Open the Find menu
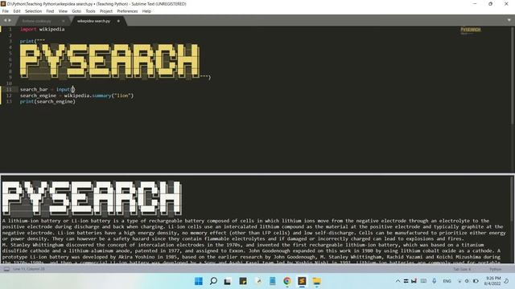 (50, 11)
